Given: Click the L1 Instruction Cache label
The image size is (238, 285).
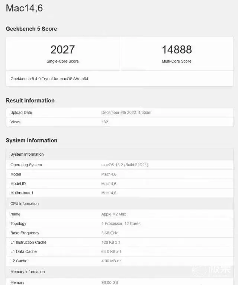Looking at the screenshot, I should 29,242.
